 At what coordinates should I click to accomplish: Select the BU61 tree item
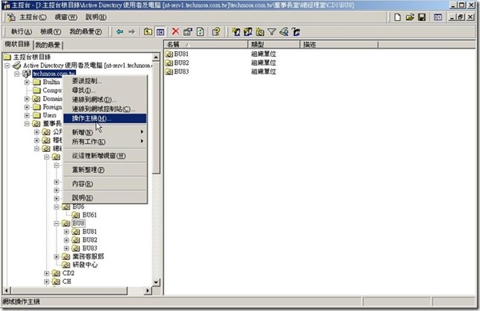(x=90, y=215)
